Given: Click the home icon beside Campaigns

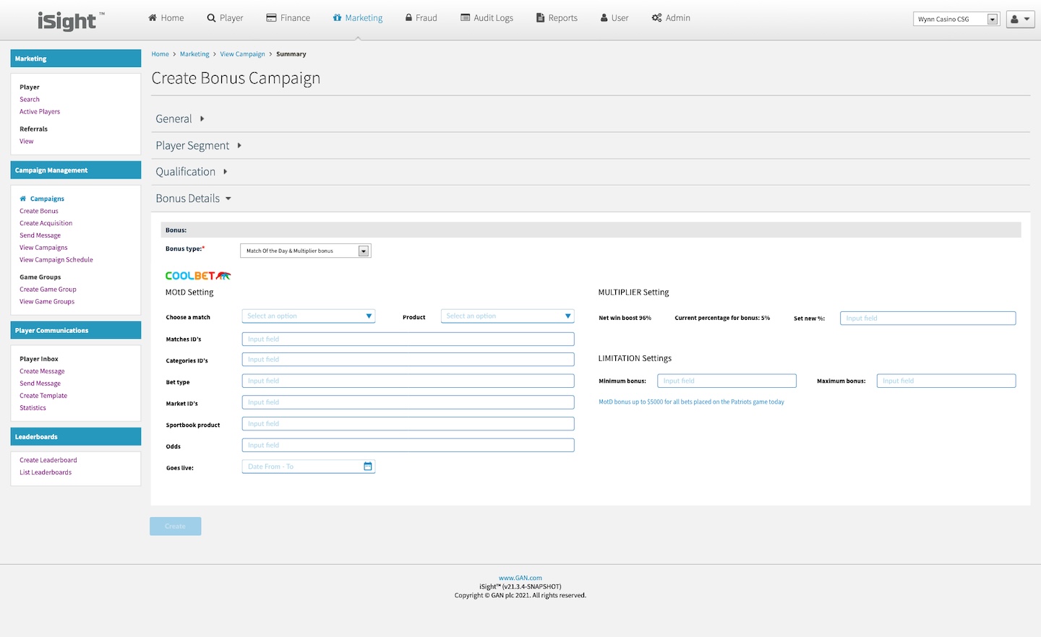Looking at the screenshot, I should click(x=23, y=199).
